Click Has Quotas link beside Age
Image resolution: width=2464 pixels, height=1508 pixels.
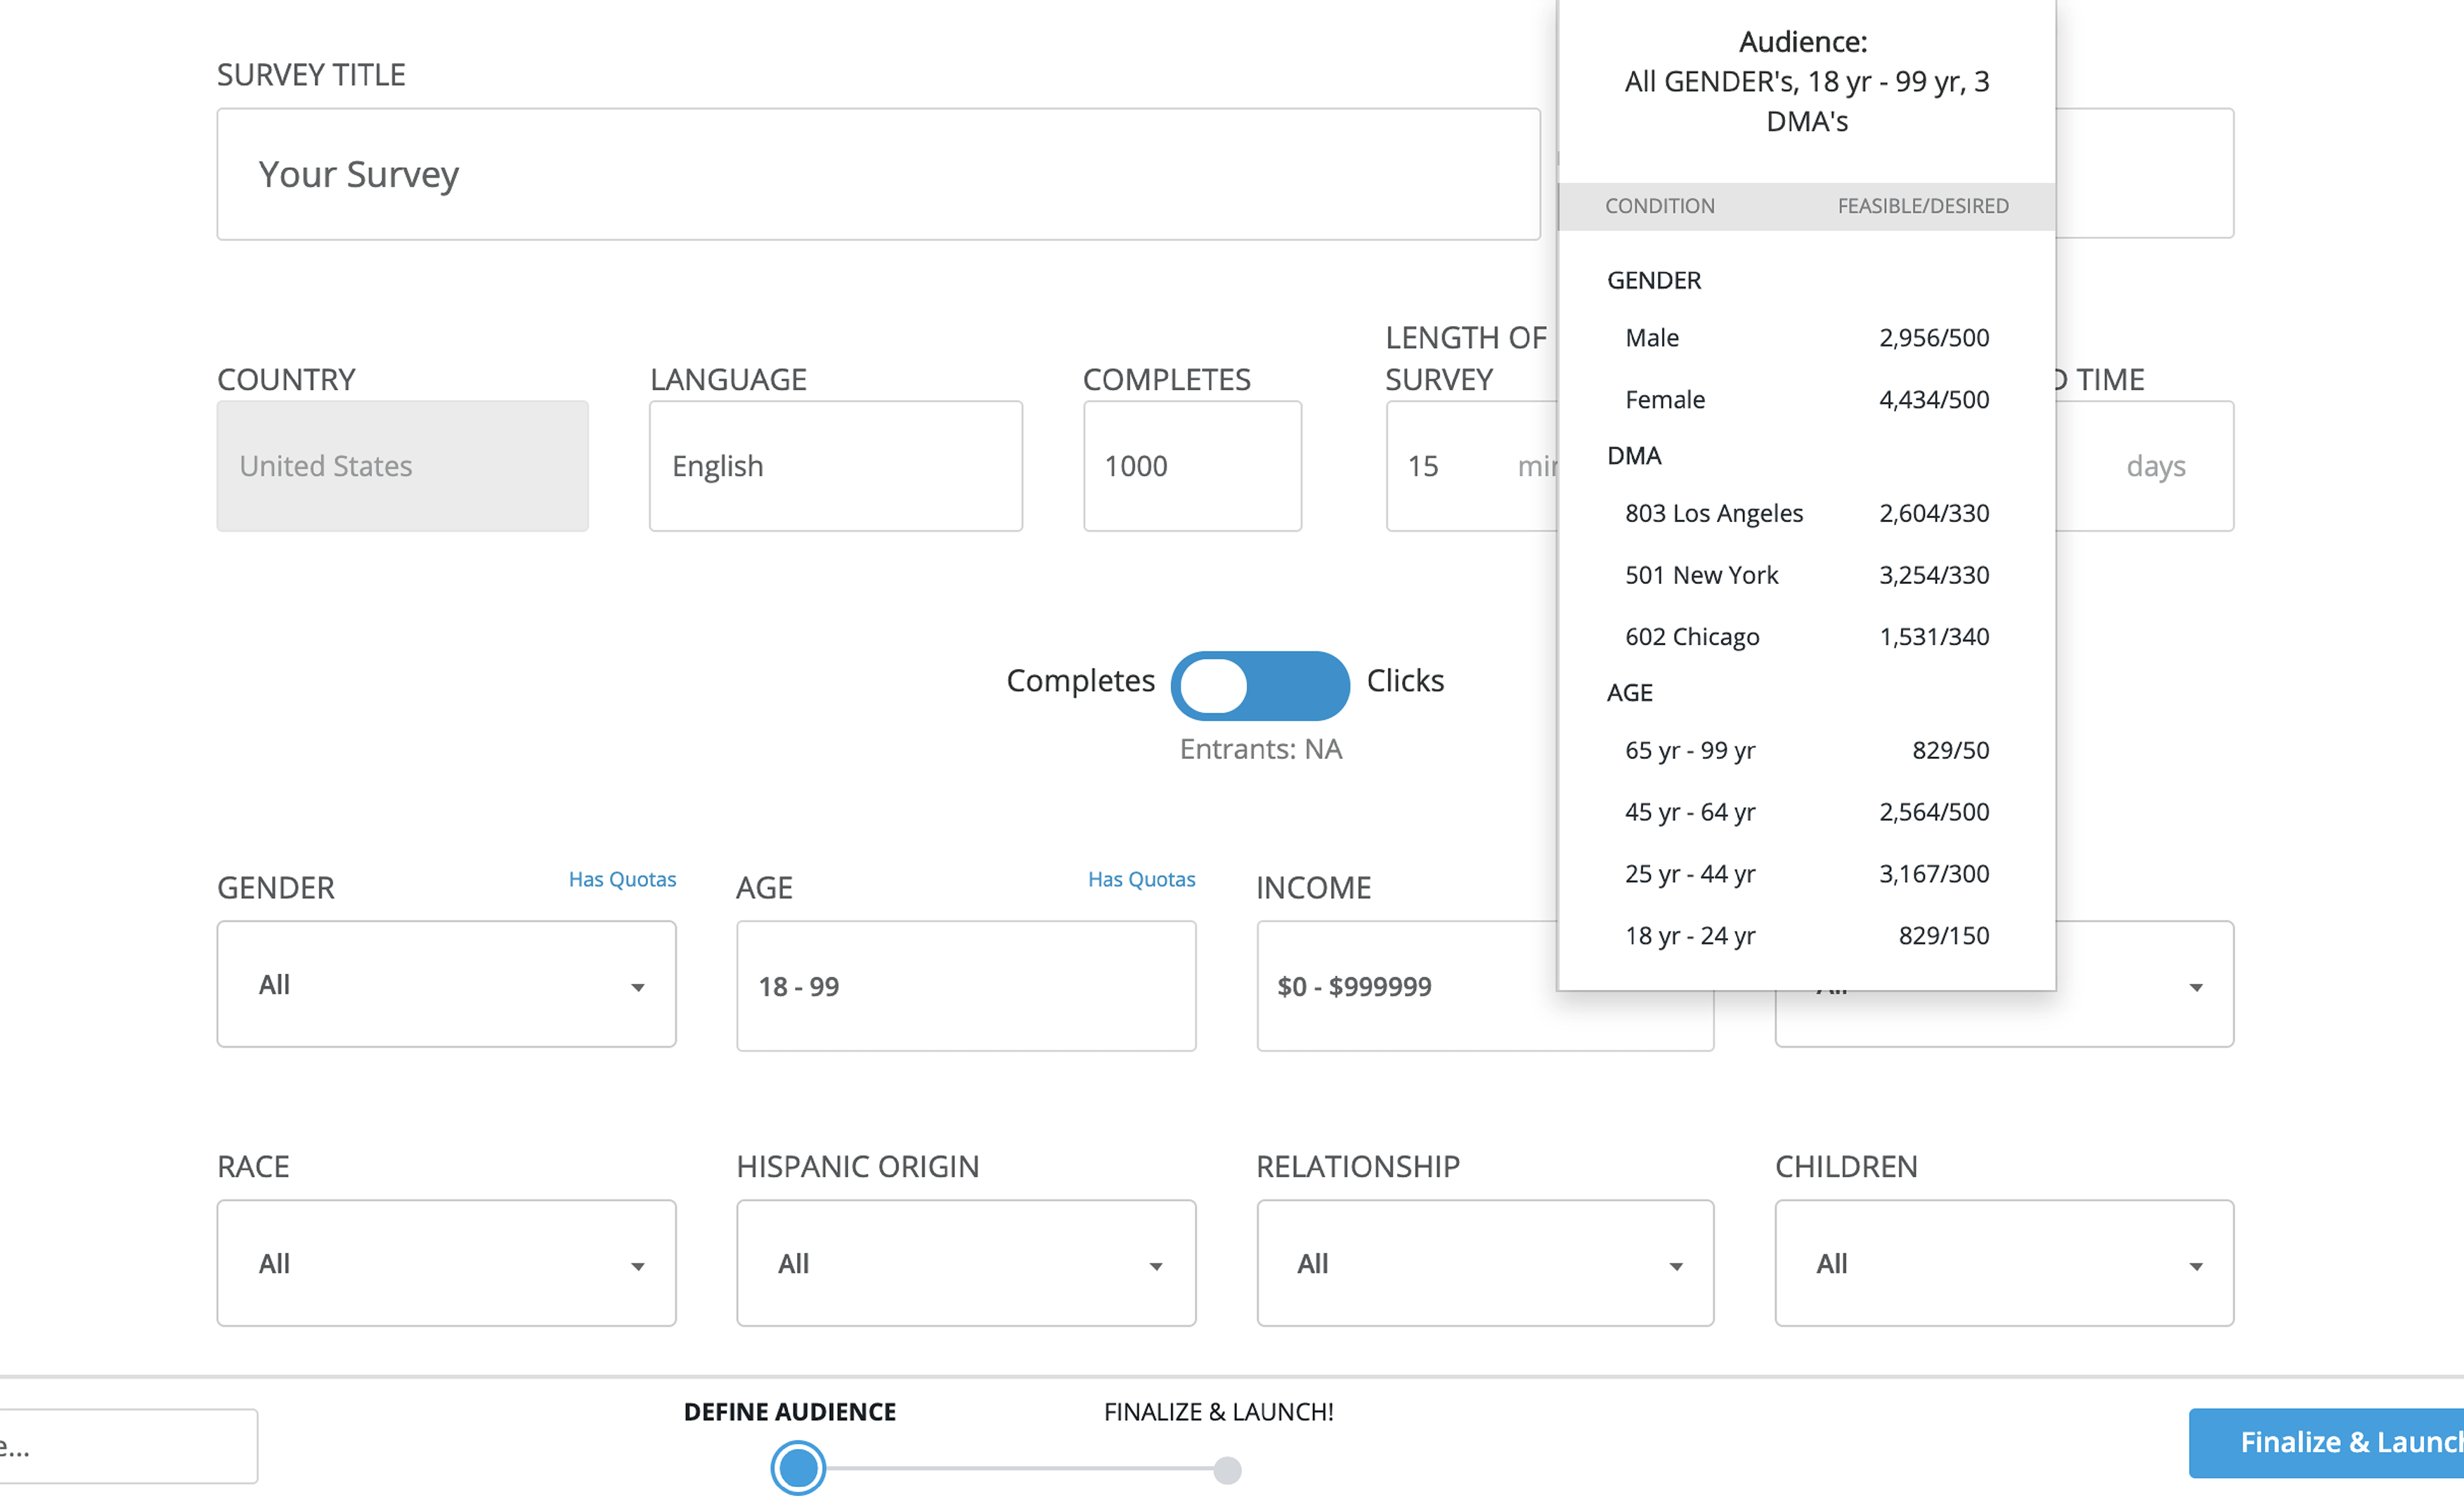coord(1141,879)
